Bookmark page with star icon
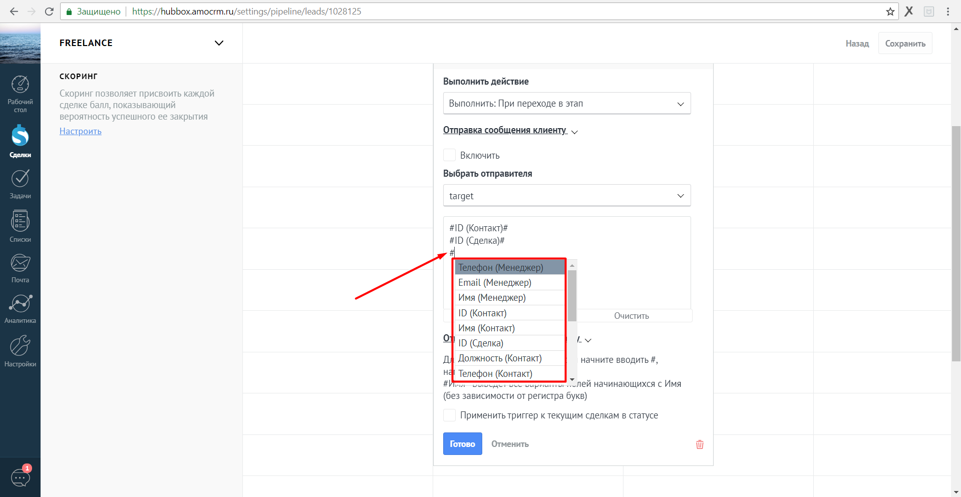961x497 pixels. tap(890, 12)
